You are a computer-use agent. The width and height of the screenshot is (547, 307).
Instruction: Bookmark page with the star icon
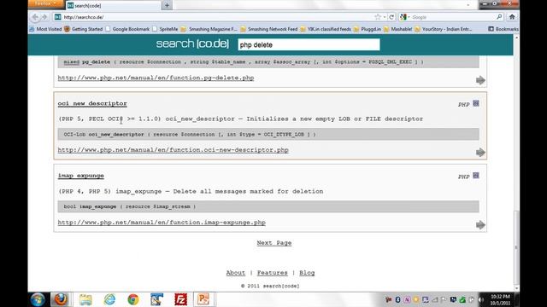[378, 17]
